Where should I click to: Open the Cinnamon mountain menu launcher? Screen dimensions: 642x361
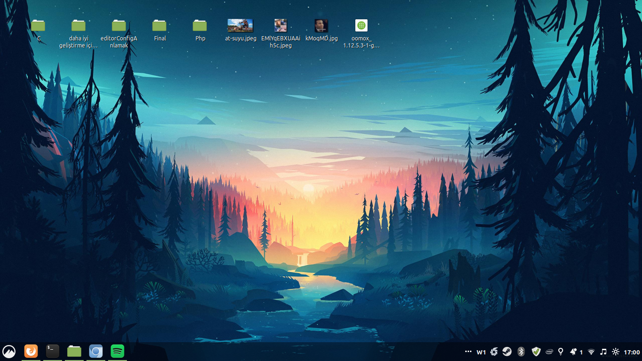point(9,352)
